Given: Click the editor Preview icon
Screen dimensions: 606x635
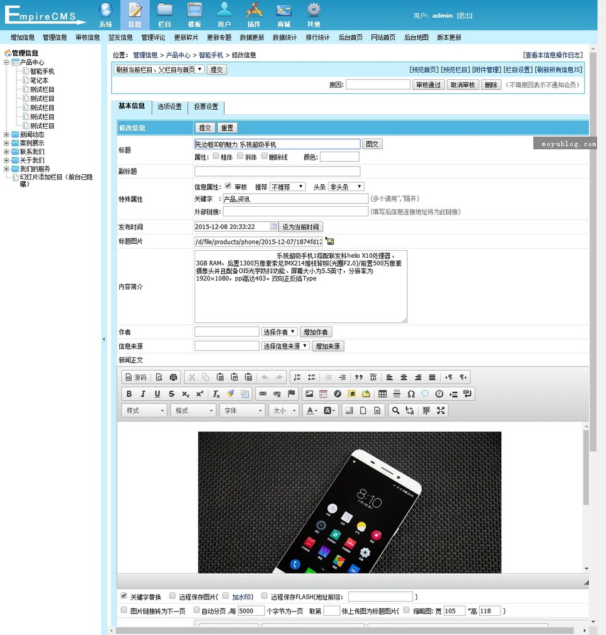Looking at the screenshot, I should 159,377.
